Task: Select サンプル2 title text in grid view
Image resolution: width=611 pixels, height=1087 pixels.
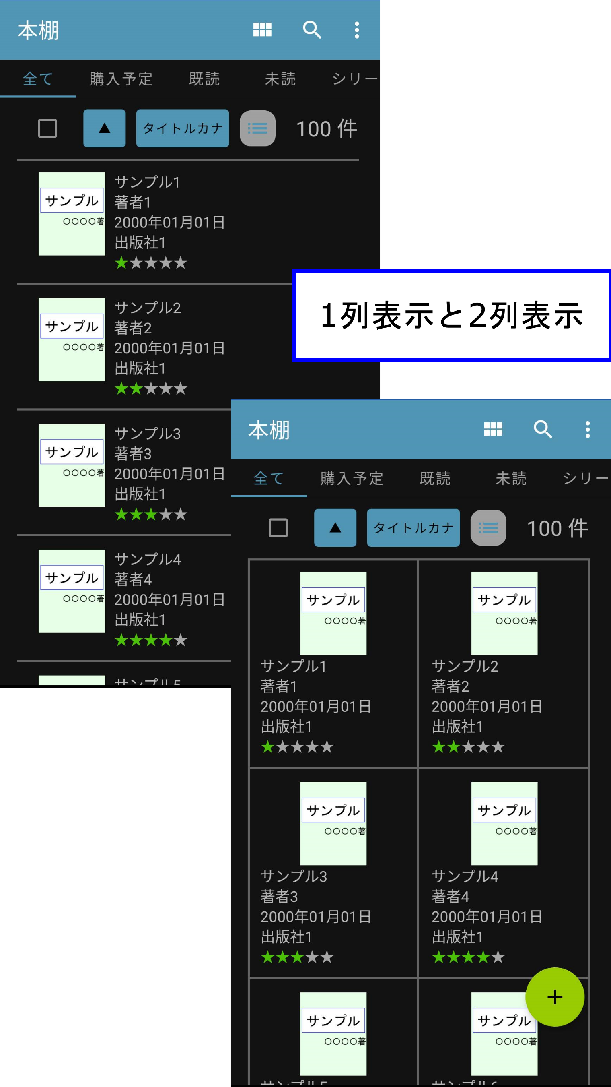Action: coord(465,666)
